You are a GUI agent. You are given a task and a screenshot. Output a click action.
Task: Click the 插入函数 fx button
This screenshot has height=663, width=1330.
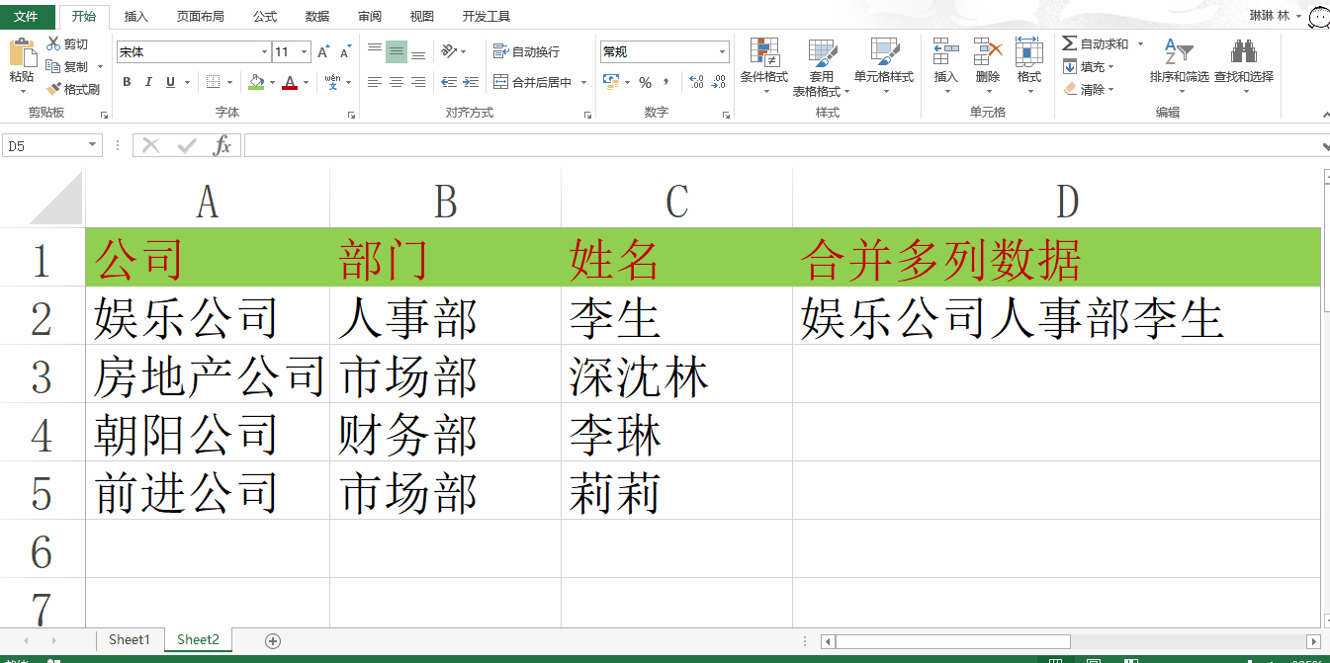tap(222, 144)
